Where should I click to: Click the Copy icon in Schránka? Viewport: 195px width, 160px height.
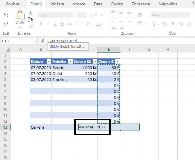31,20
